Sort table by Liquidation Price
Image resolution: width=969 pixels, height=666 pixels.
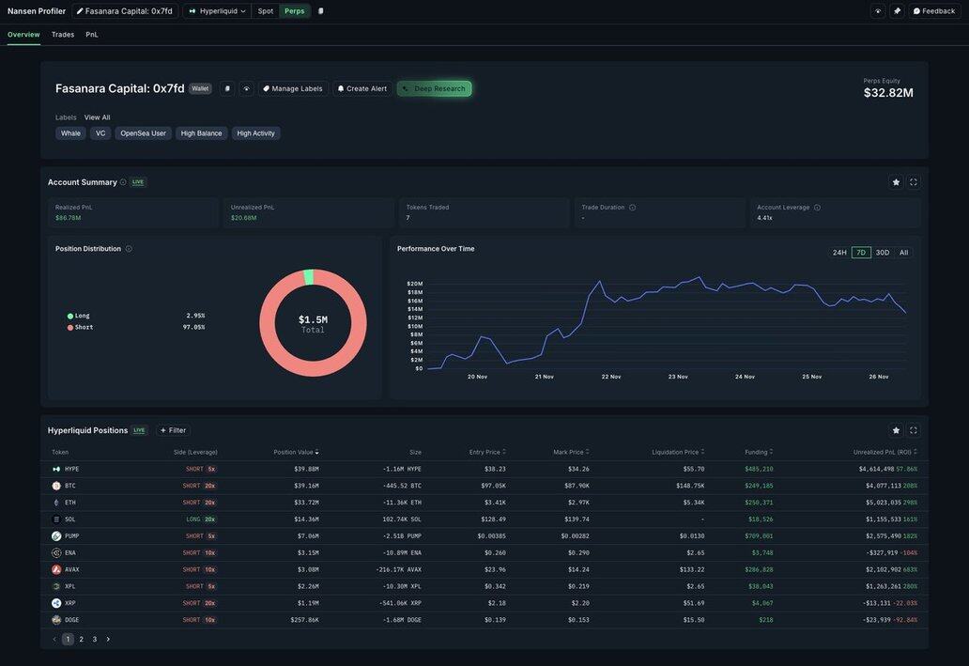(678, 453)
